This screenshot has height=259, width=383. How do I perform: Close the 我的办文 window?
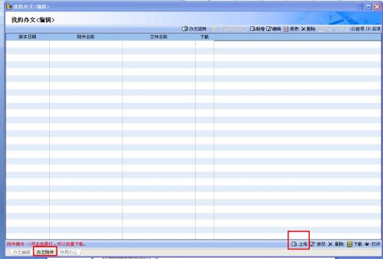(x=377, y=7)
